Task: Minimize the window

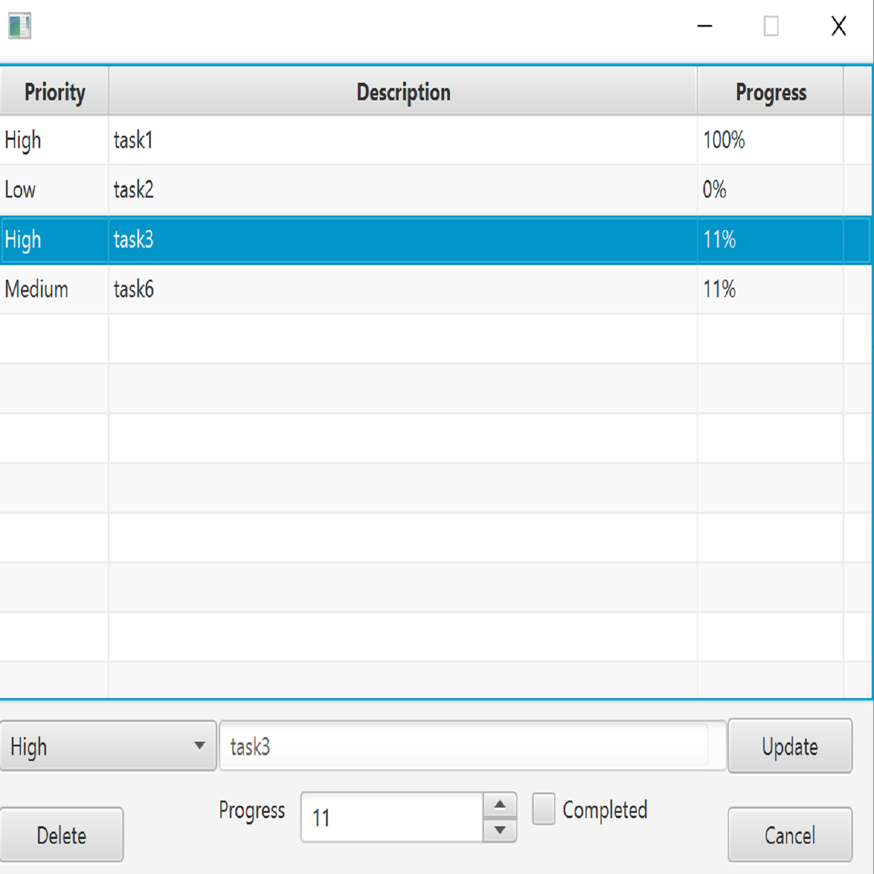Action: click(x=705, y=26)
